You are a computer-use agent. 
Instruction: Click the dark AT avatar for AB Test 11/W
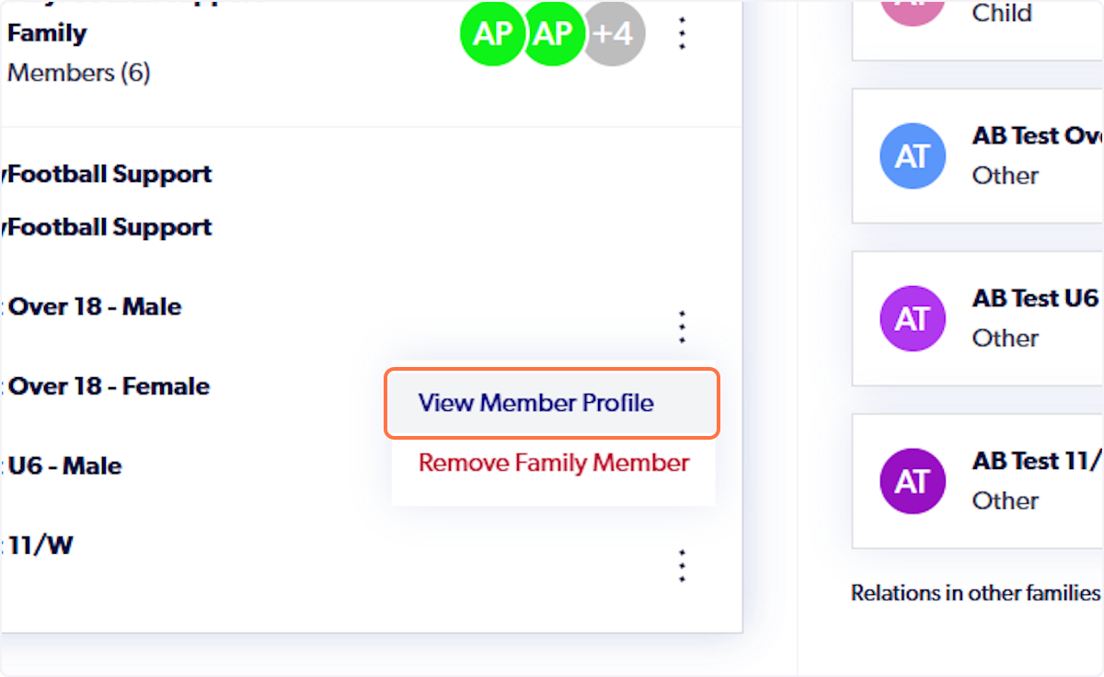pos(913,480)
